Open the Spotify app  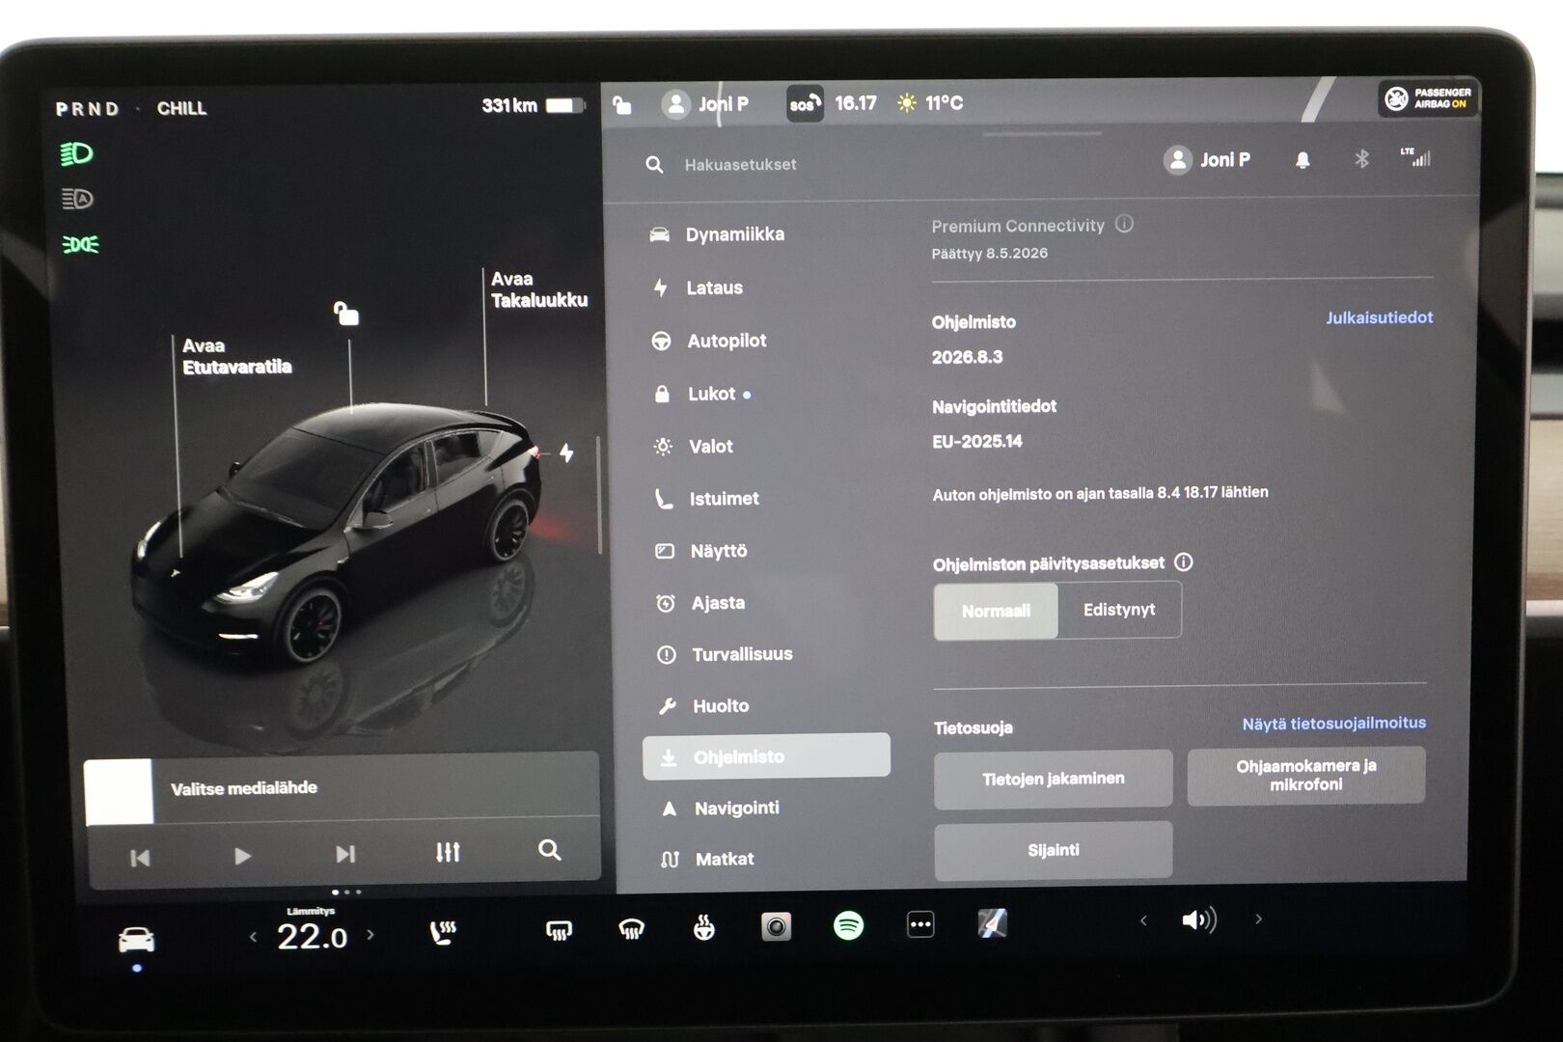850,924
